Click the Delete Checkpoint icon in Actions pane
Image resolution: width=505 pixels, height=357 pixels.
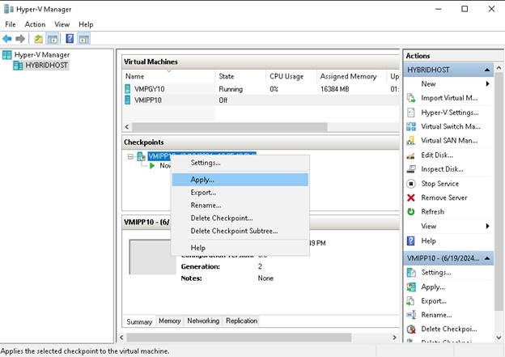tap(411, 329)
